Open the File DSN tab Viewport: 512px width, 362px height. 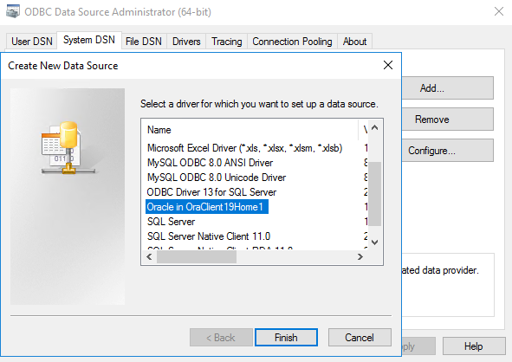pyautogui.click(x=144, y=42)
